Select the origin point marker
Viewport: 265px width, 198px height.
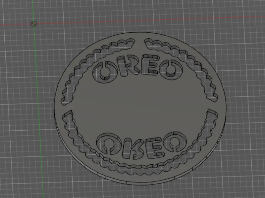[34, 24]
